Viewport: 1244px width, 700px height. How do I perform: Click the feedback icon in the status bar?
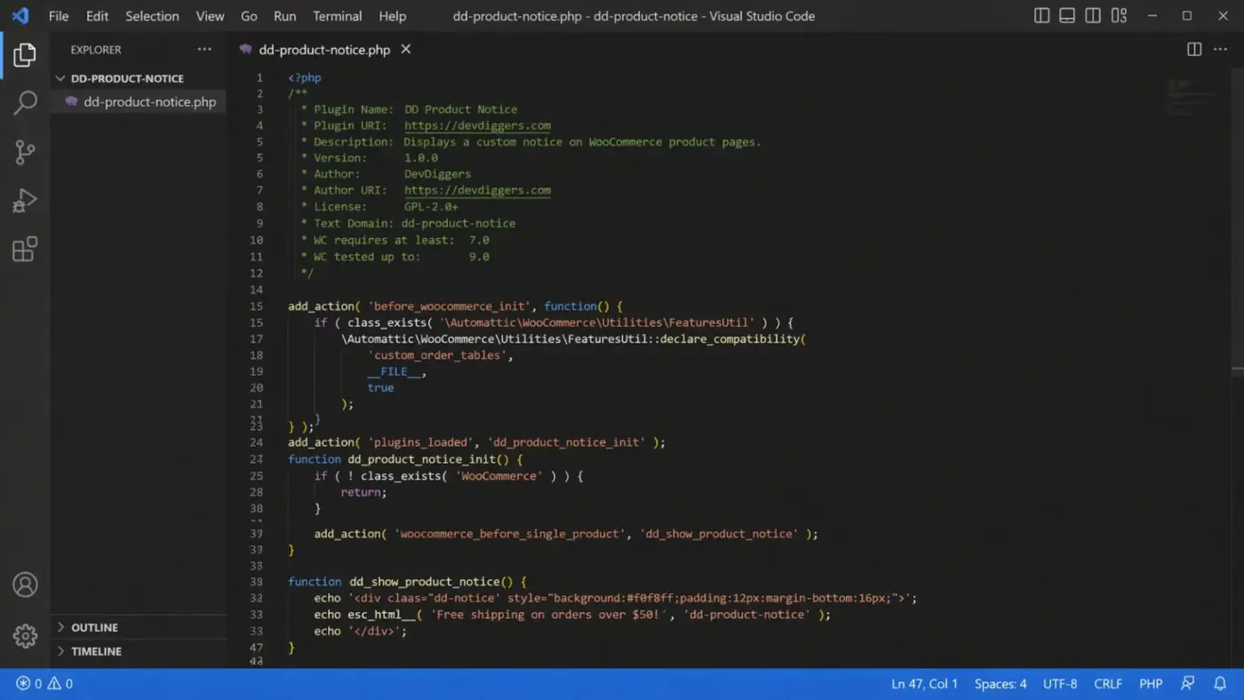tap(1188, 684)
